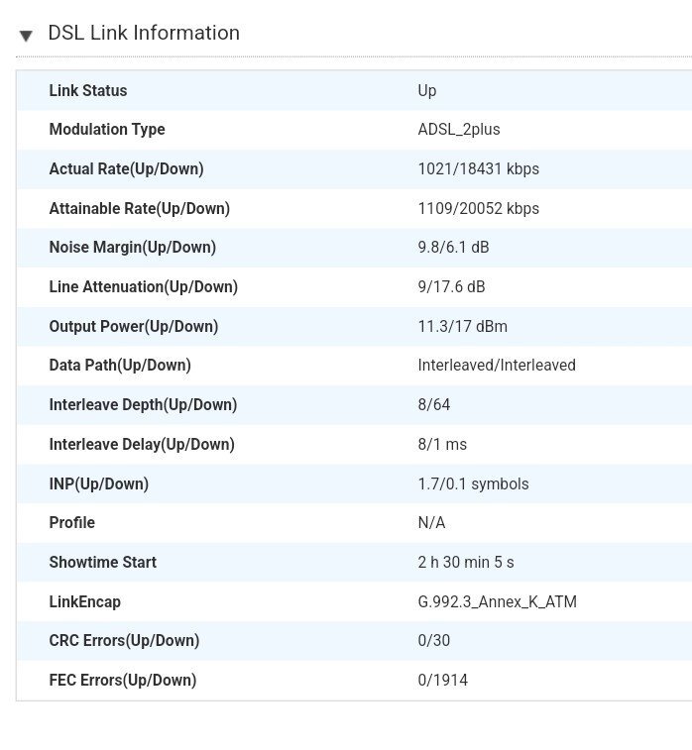
Task: Click the Output Power value 11.3/17 dBm
Action: point(463,326)
